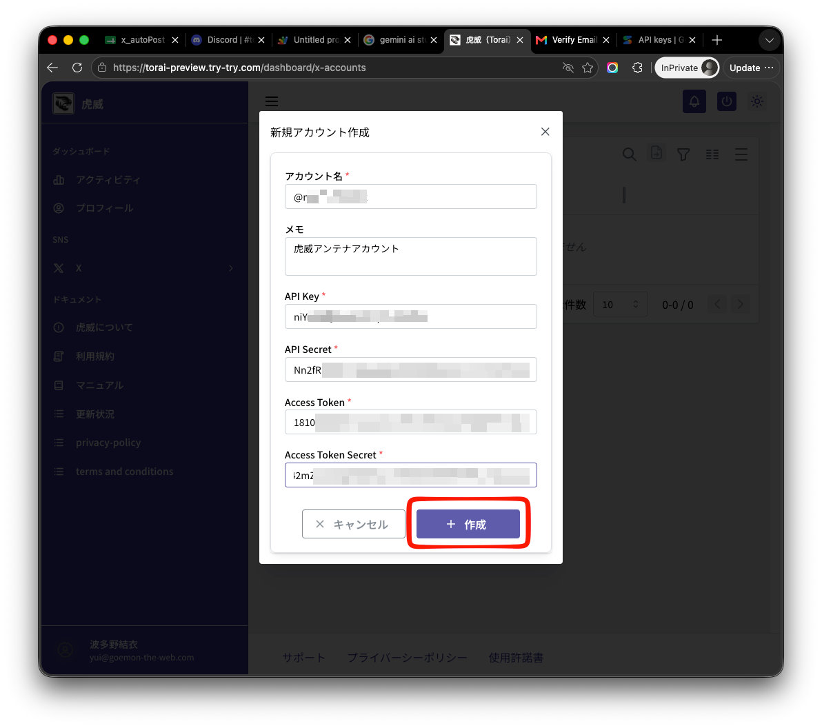Click the export file icon

coord(656,153)
